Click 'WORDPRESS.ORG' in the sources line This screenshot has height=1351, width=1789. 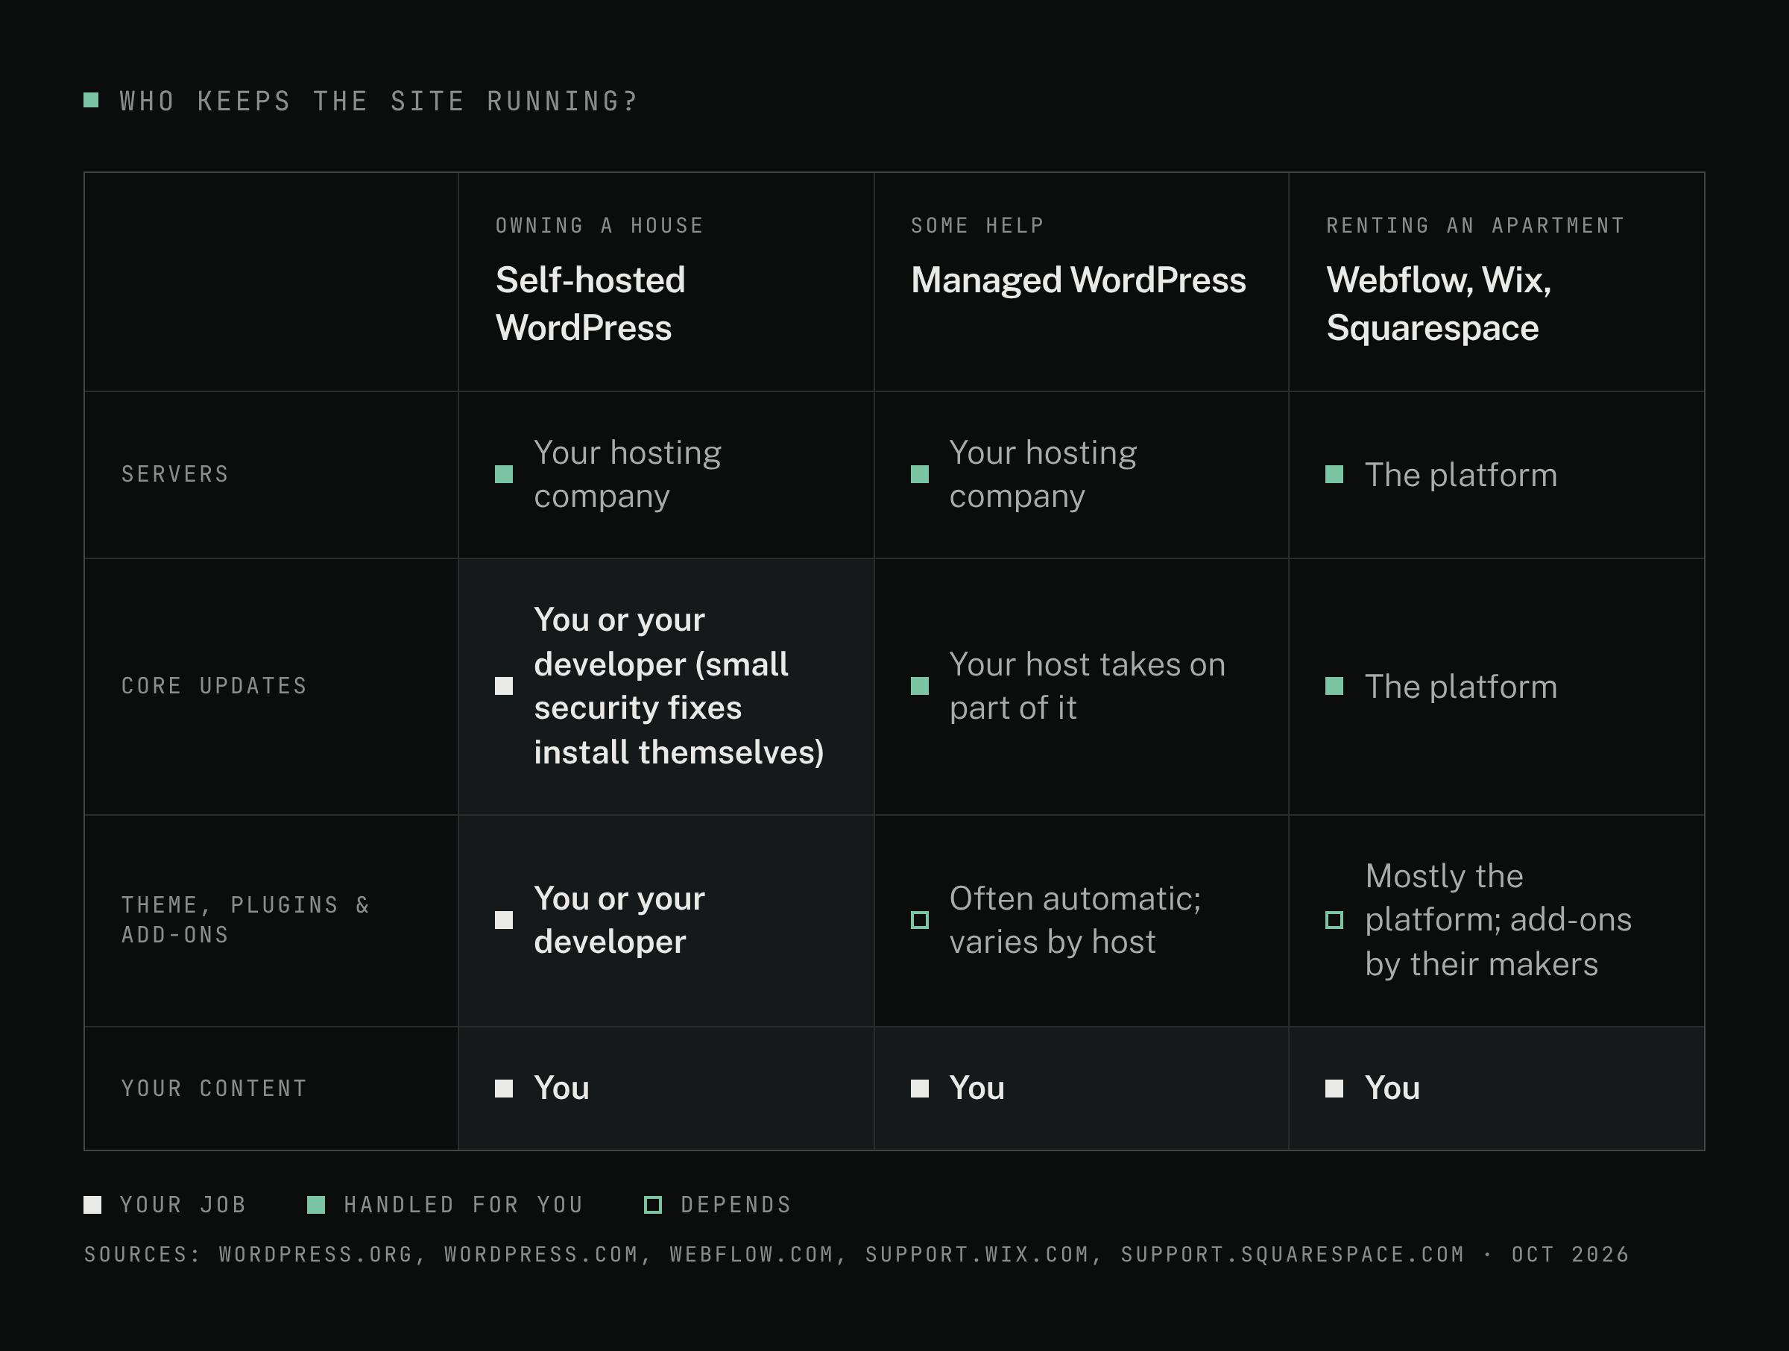coord(316,1255)
